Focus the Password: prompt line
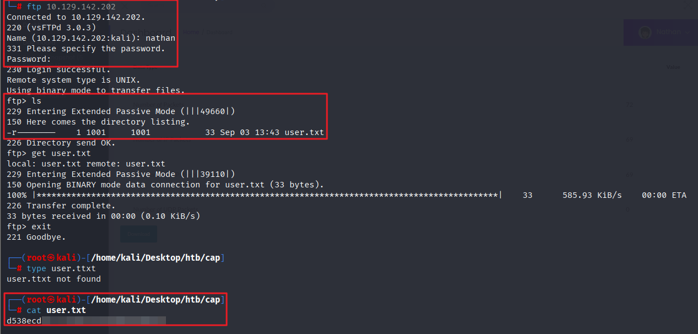 (29, 59)
